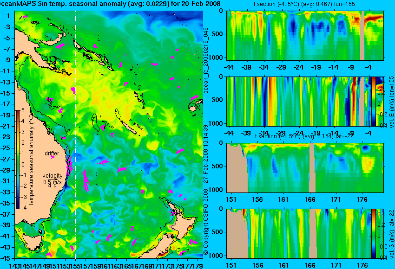Click the oceanMAPS 5m temp. seasonal anomaly title
Viewport: 395px width, 269px height.
(x=110, y=4)
